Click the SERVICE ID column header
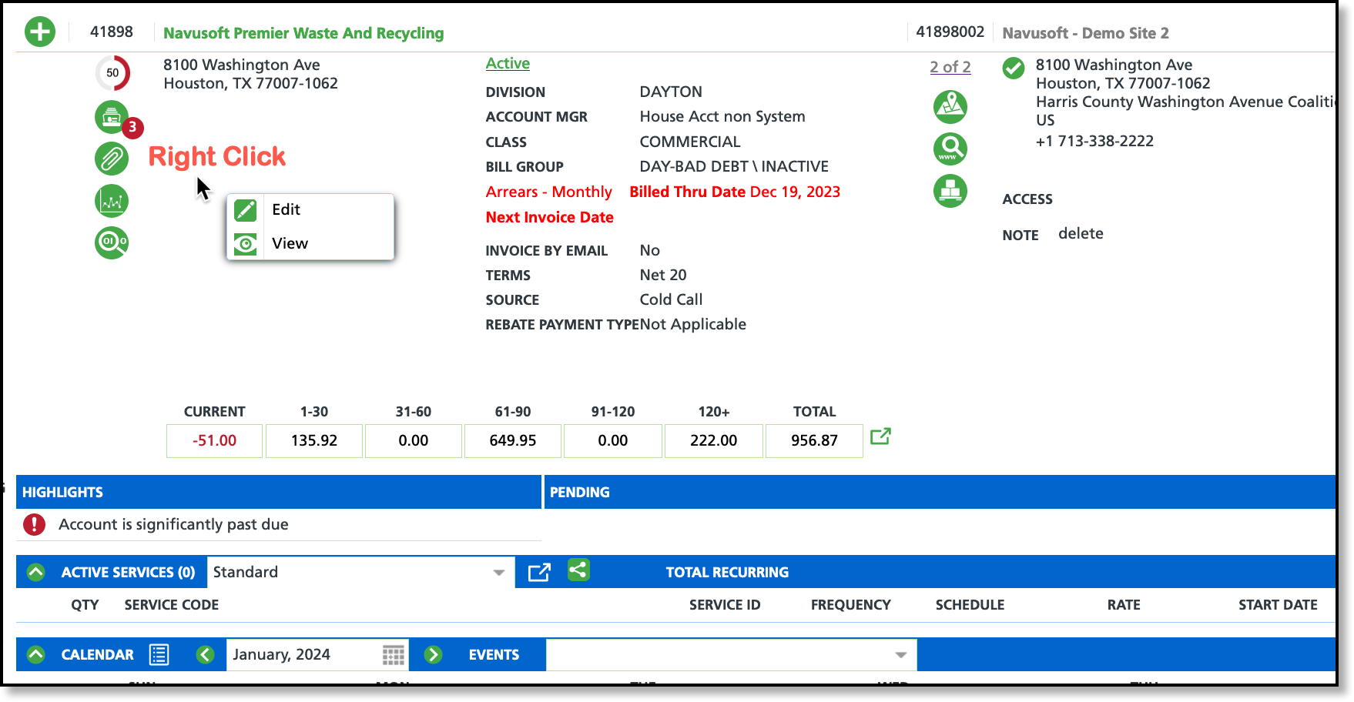Image resolution: width=1354 pixels, height=702 pixels. (725, 605)
